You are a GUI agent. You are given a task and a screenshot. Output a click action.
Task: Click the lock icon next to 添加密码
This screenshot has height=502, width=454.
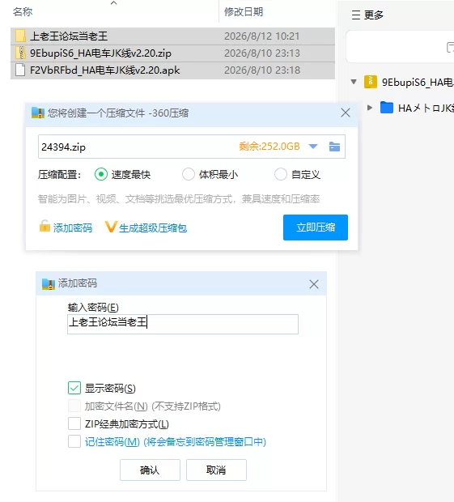tap(45, 226)
